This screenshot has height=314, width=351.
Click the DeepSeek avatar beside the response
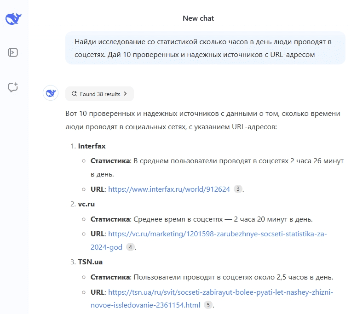[x=51, y=93]
